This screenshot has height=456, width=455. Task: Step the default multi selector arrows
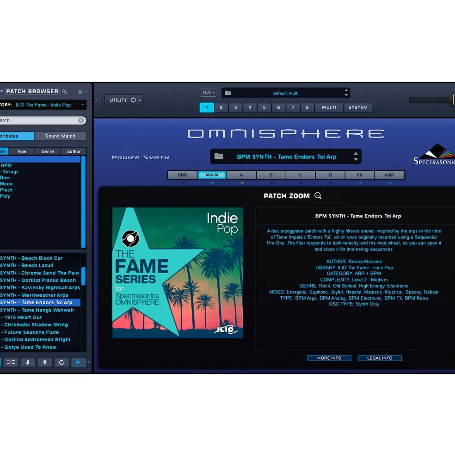(346, 93)
